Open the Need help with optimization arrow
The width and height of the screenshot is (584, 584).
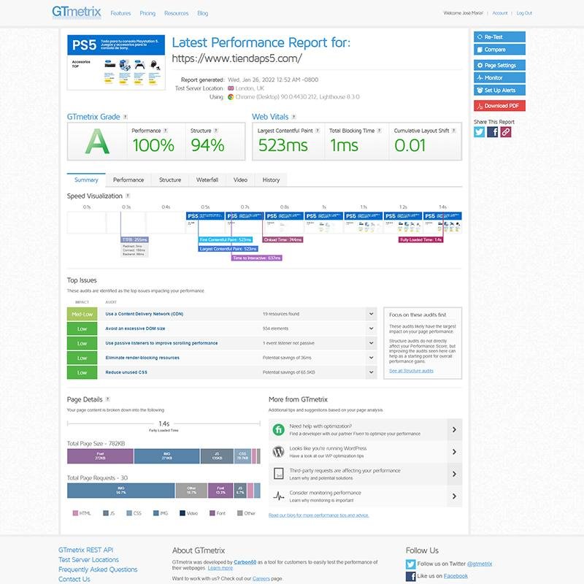click(454, 429)
